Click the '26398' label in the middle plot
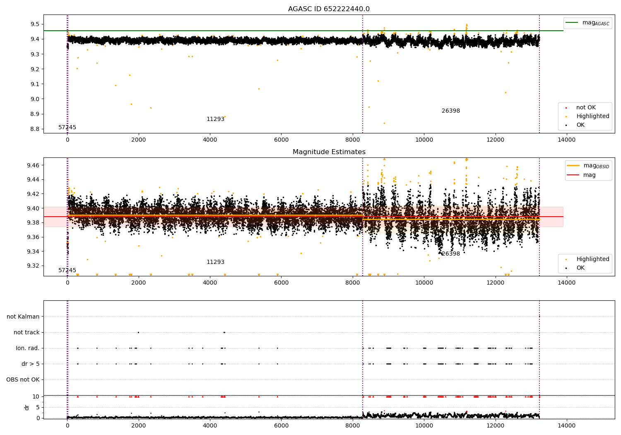621x435 pixels. pyautogui.click(x=451, y=254)
